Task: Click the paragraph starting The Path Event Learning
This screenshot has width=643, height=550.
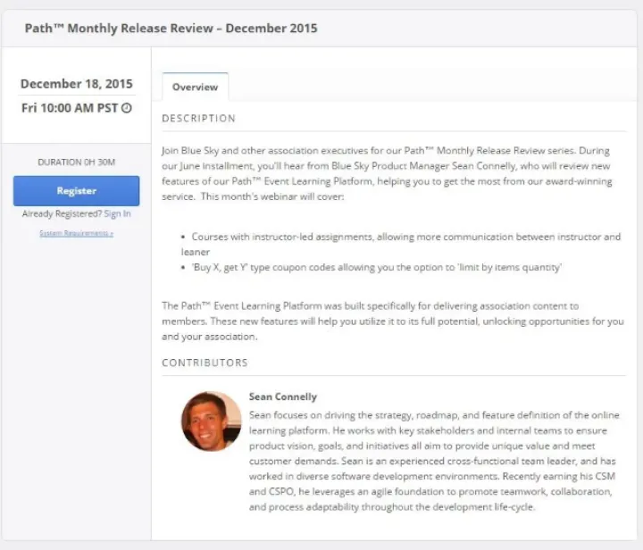Action: 393,321
